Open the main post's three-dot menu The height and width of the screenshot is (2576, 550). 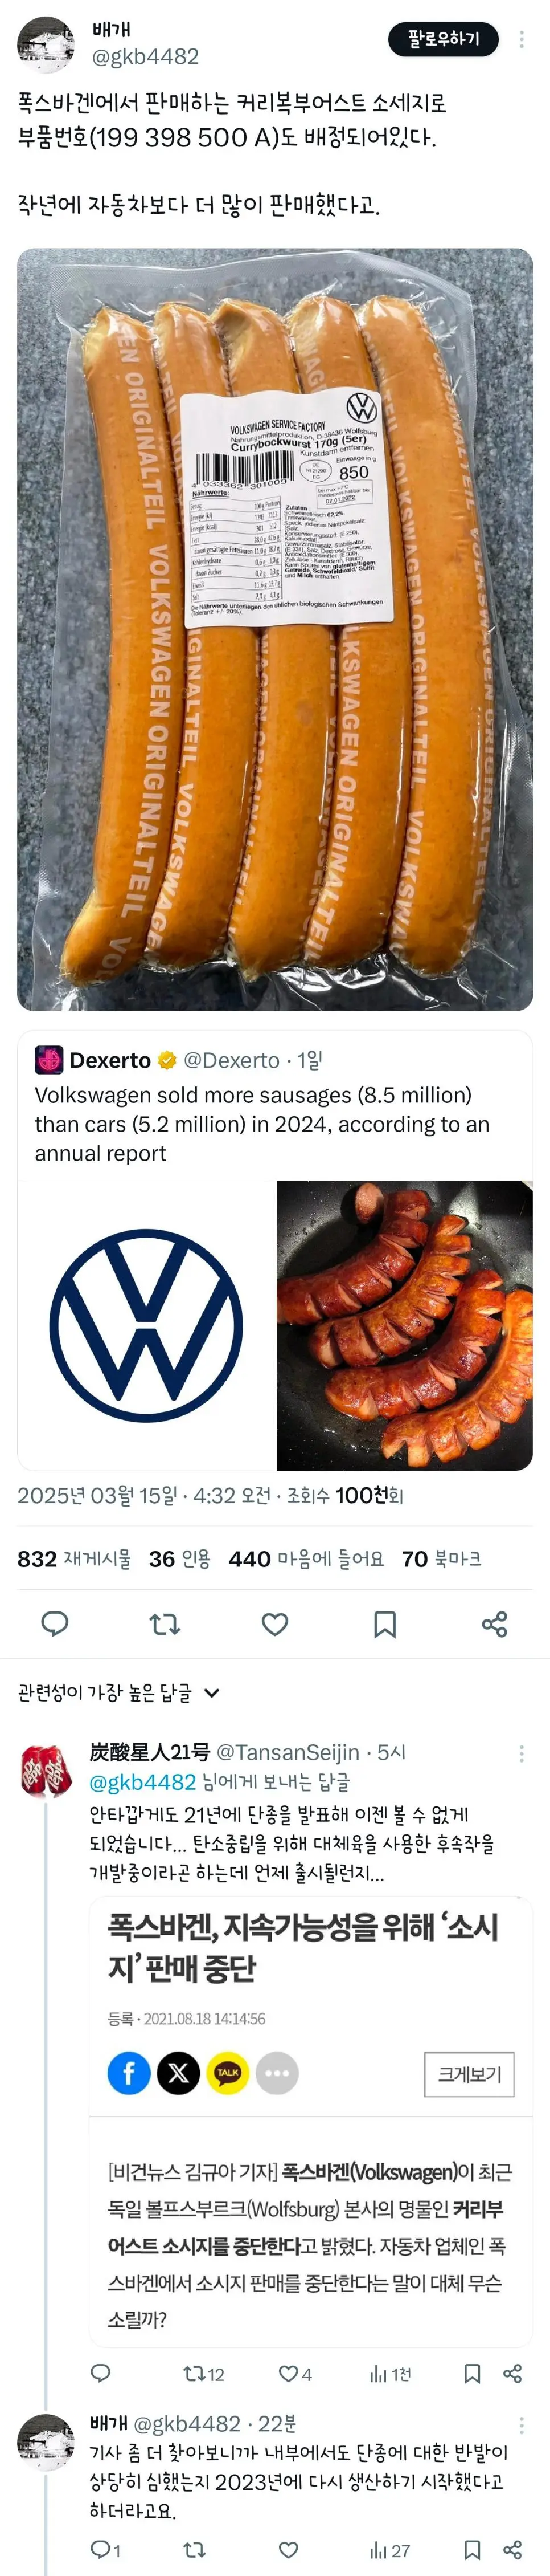[x=521, y=39]
